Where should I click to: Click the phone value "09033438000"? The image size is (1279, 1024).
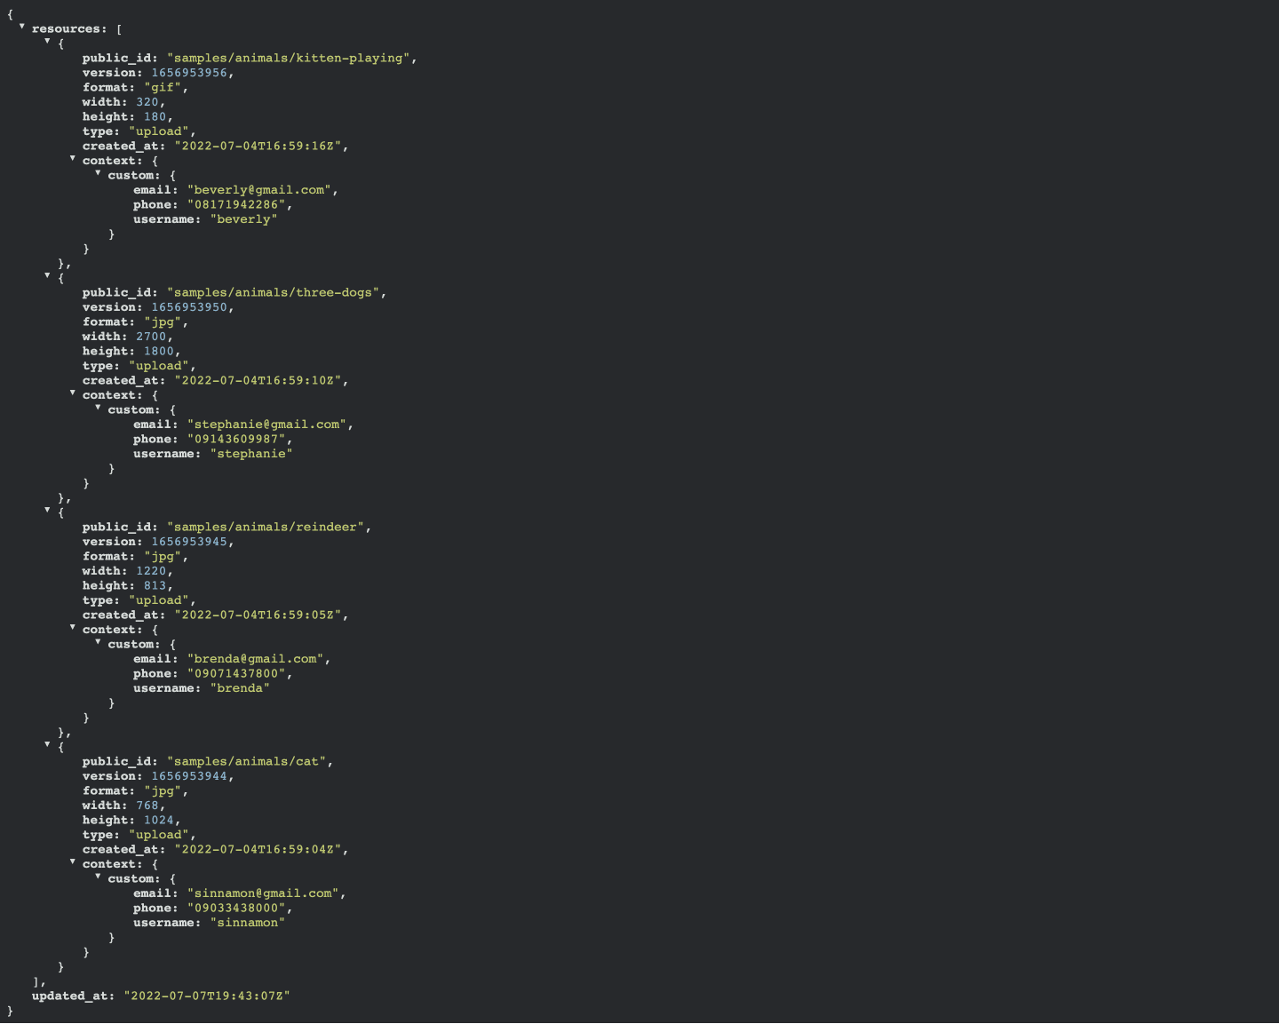(x=236, y=908)
